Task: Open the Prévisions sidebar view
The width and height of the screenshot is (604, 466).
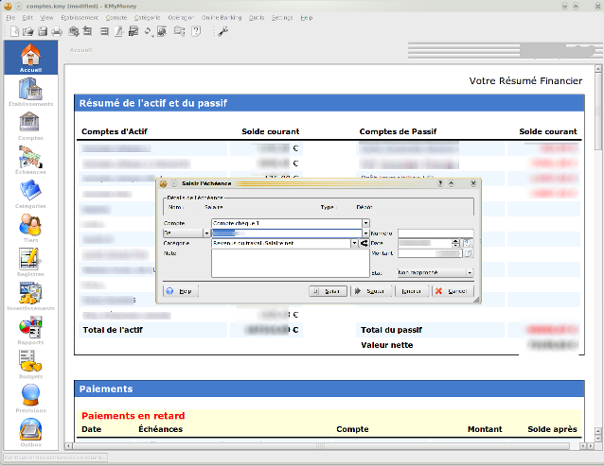Action: click(31, 399)
